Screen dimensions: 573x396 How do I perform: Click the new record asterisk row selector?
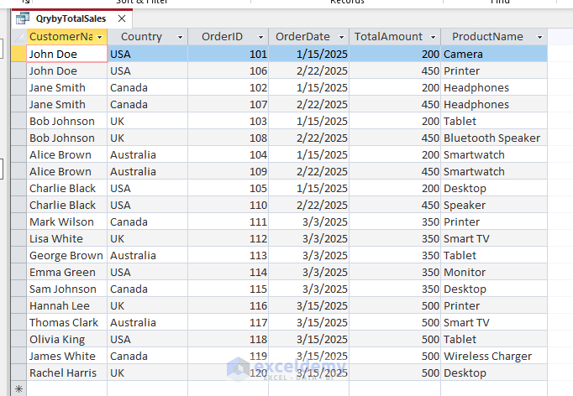click(18, 388)
